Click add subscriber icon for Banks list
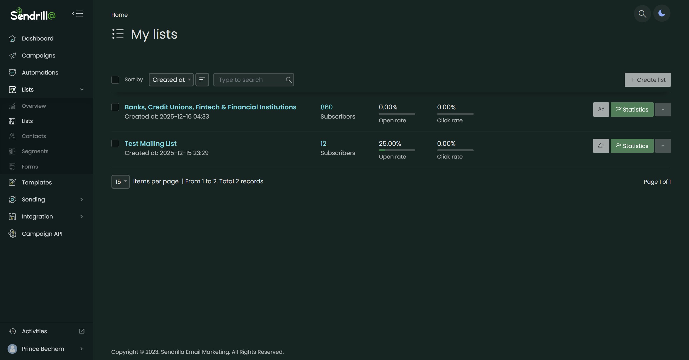Viewport: 689px width, 360px height. click(601, 109)
